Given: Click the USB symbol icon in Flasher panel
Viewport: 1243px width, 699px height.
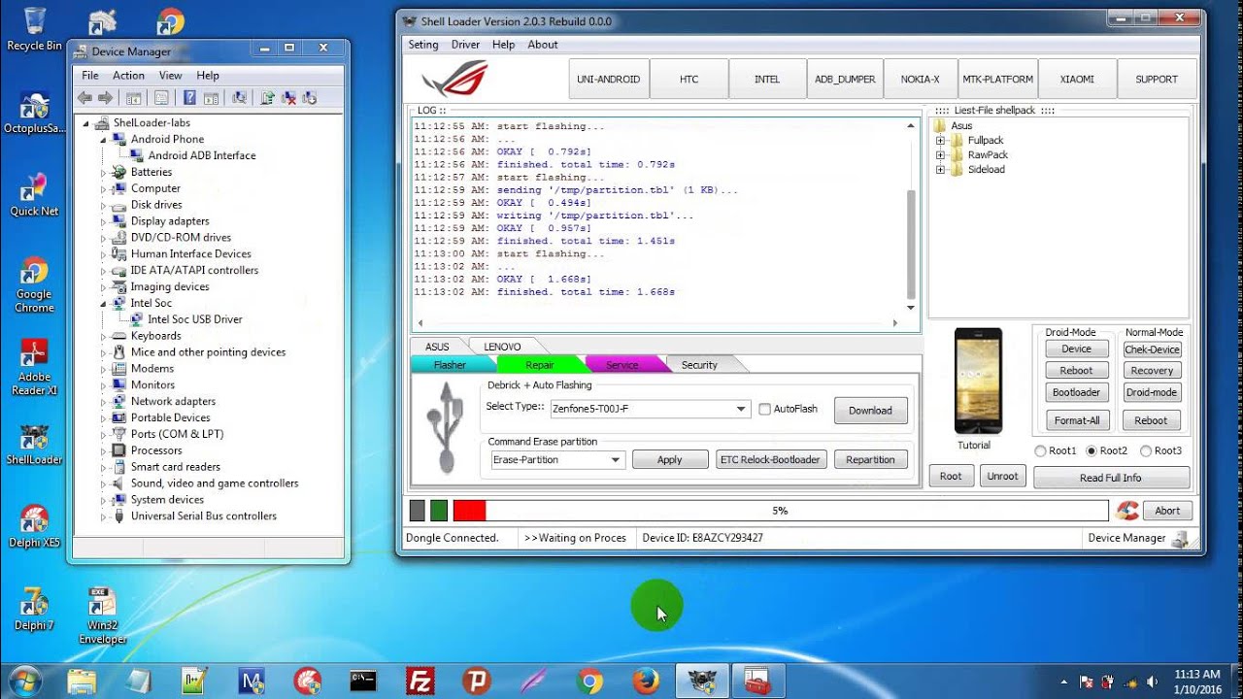Looking at the screenshot, I should tap(447, 428).
